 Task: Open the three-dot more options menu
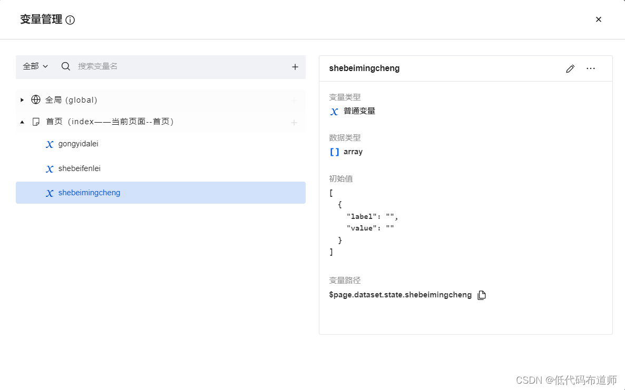pos(591,68)
